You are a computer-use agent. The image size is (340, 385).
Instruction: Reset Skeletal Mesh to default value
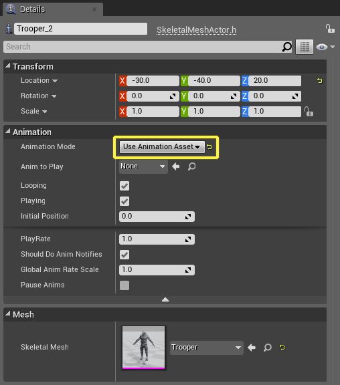[x=282, y=348]
